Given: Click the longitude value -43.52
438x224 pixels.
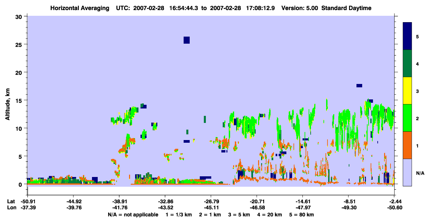Looking at the screenshot, I should point(165,208).
